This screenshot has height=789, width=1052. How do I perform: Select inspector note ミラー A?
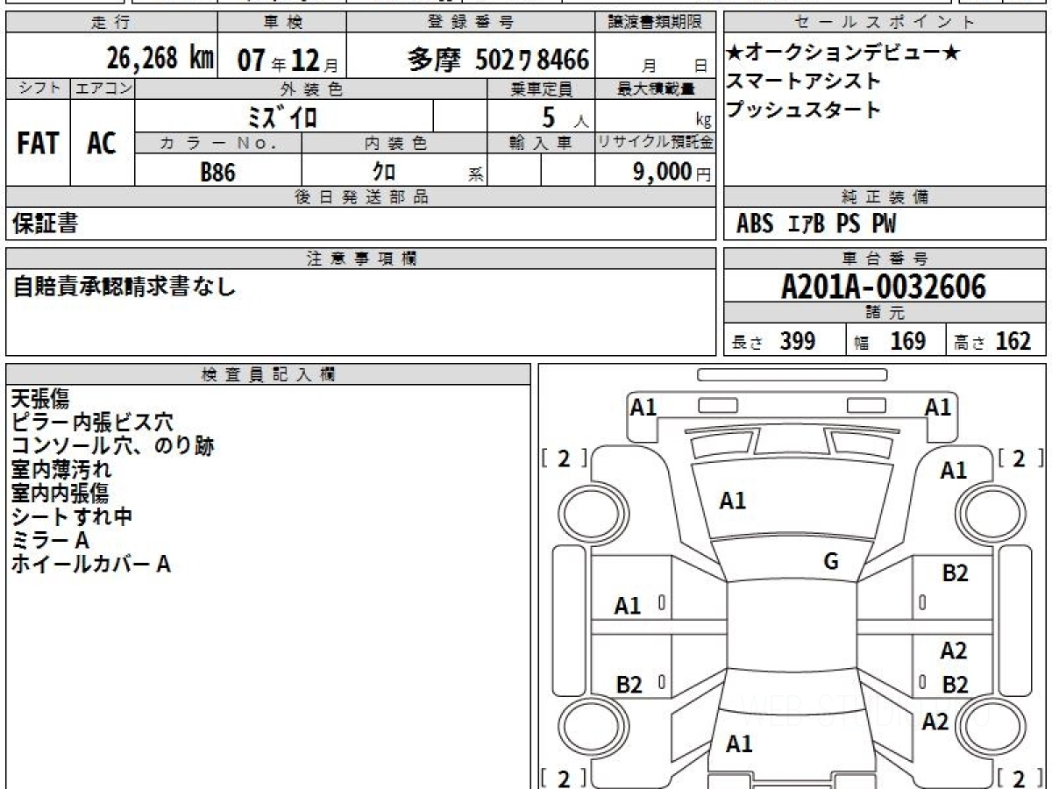[50, 541]
